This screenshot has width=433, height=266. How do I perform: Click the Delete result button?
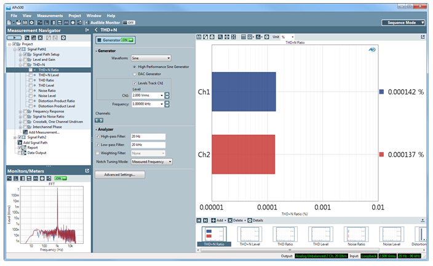237,220
